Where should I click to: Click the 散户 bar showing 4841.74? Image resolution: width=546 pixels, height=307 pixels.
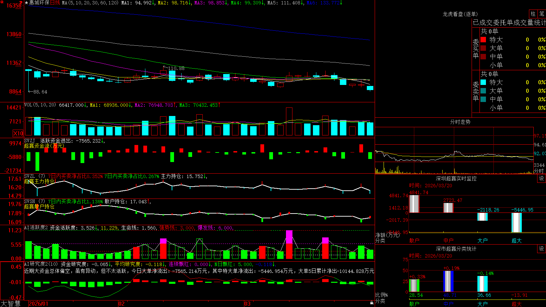[414, 204]
